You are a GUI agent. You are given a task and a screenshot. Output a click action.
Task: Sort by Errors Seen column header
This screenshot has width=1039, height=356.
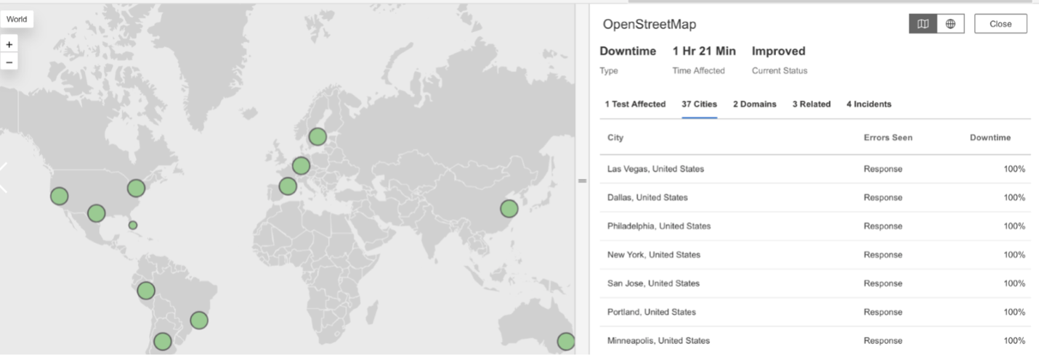(x=888, y=138)
